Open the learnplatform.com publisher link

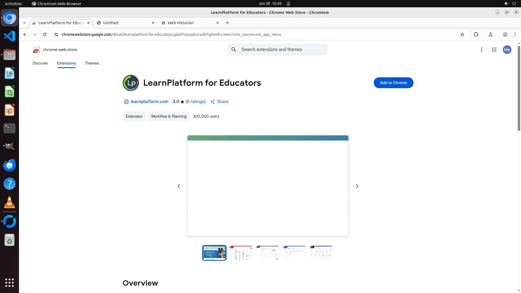pyautogui.click(x=149, y=101)
